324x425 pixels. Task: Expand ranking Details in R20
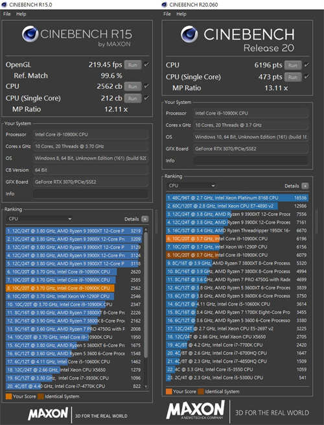(305, 186)
